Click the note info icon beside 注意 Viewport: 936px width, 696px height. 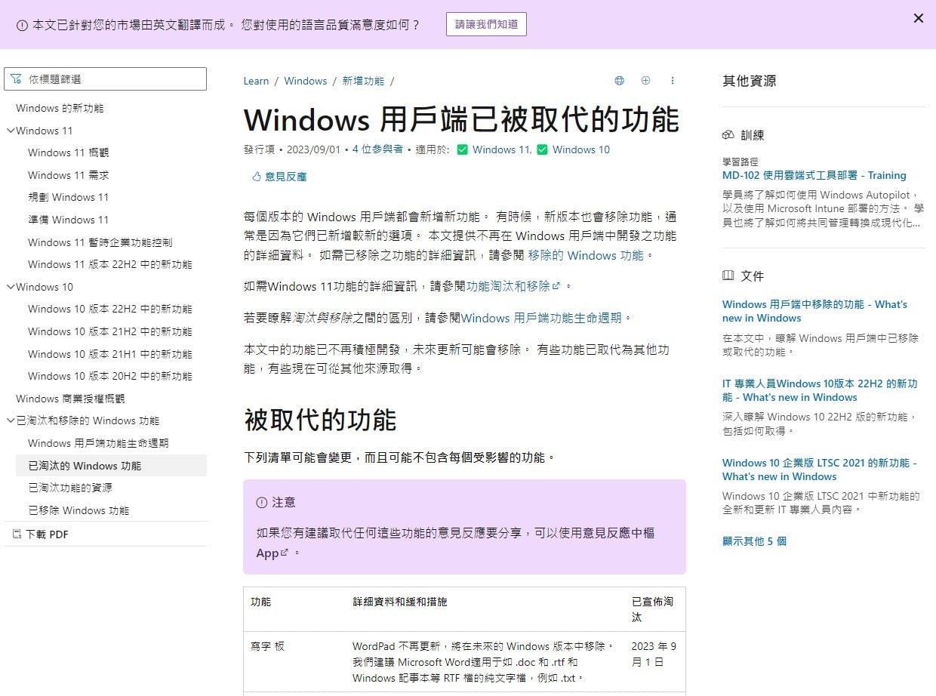[262, 502]
